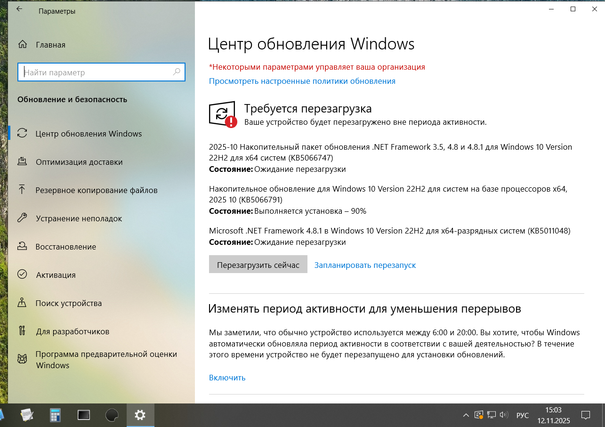Open the Поиск устройства section
Viewport: 605px width, 427px height.
(101, 303)
